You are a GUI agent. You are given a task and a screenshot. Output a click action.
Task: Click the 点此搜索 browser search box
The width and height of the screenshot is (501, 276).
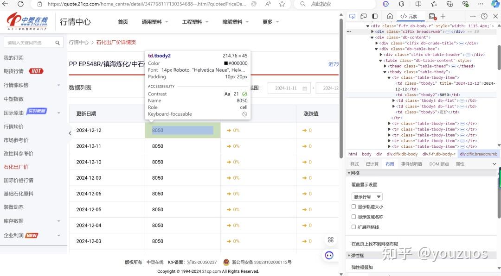[321, 4]
